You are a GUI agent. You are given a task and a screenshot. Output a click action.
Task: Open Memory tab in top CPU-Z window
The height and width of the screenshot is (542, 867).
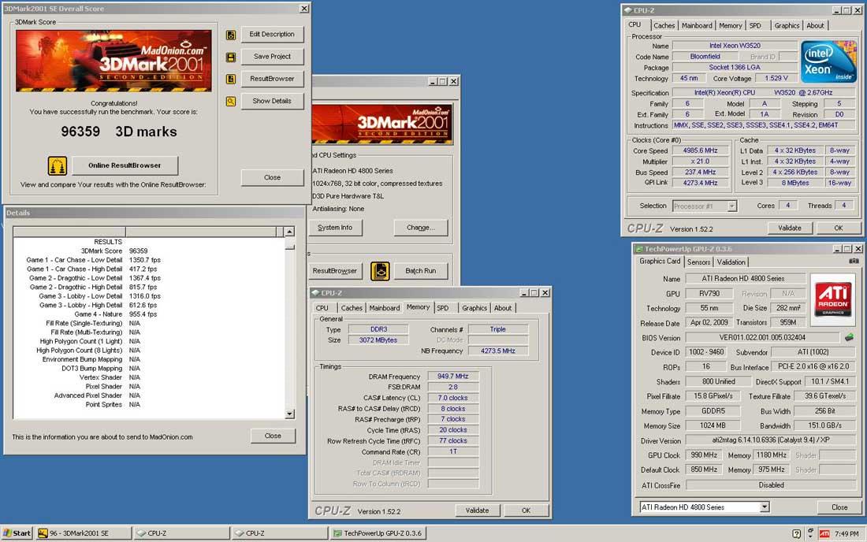(x=731, y=25)
